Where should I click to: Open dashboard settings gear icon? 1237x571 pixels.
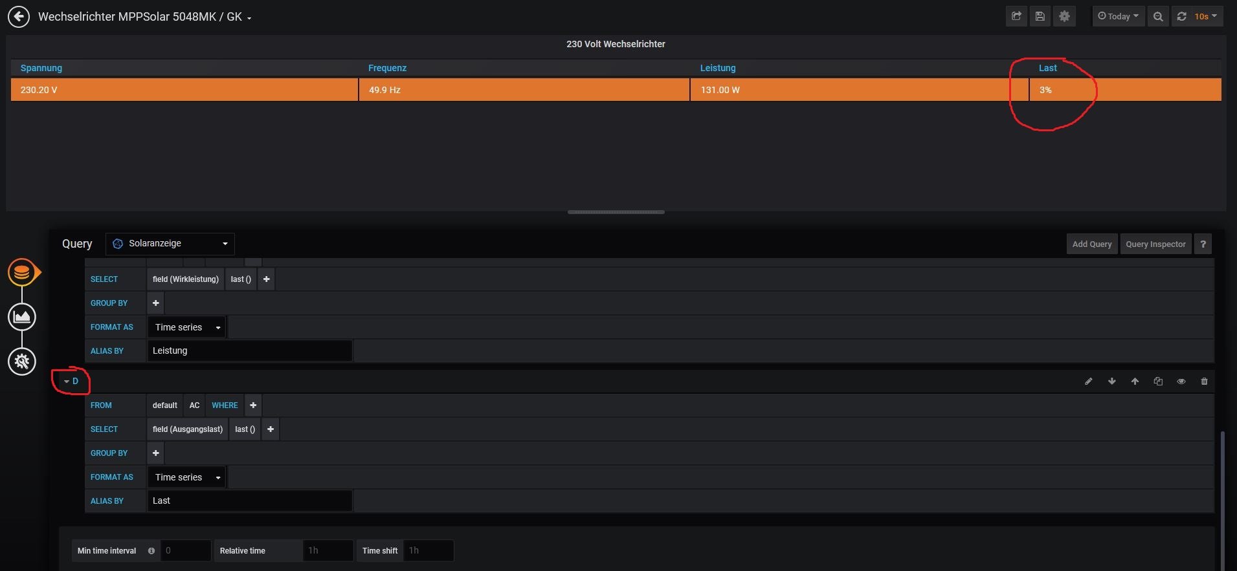tap(1064, 16)
